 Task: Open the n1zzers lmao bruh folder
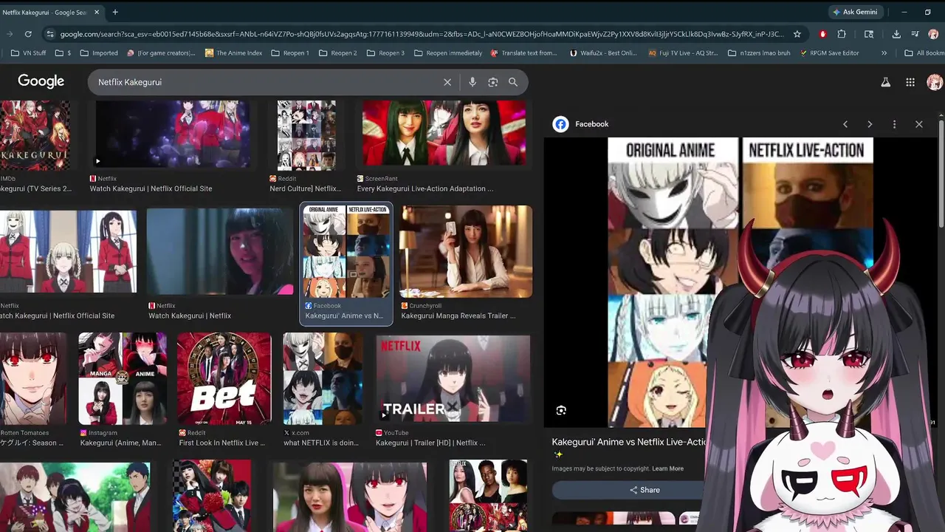759,53
